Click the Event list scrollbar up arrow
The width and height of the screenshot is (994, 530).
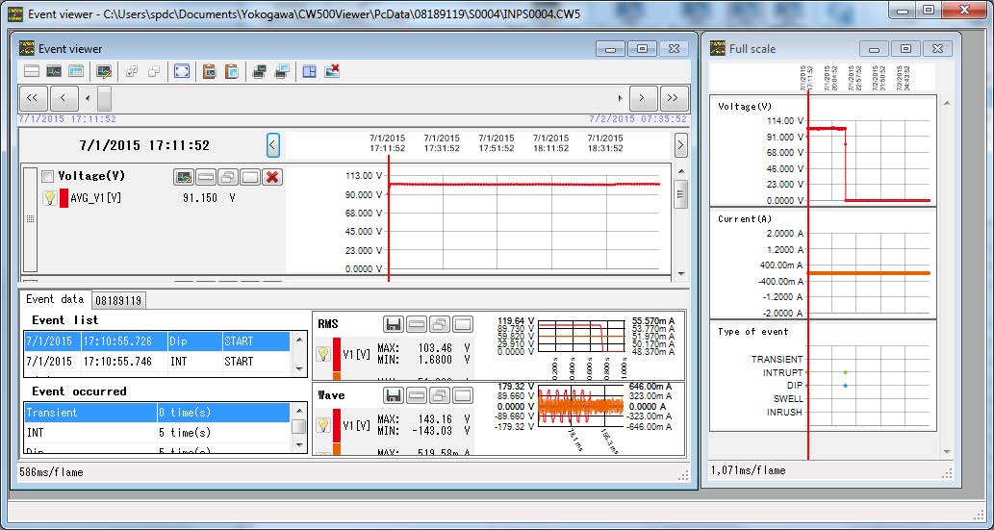click(298, 340)
